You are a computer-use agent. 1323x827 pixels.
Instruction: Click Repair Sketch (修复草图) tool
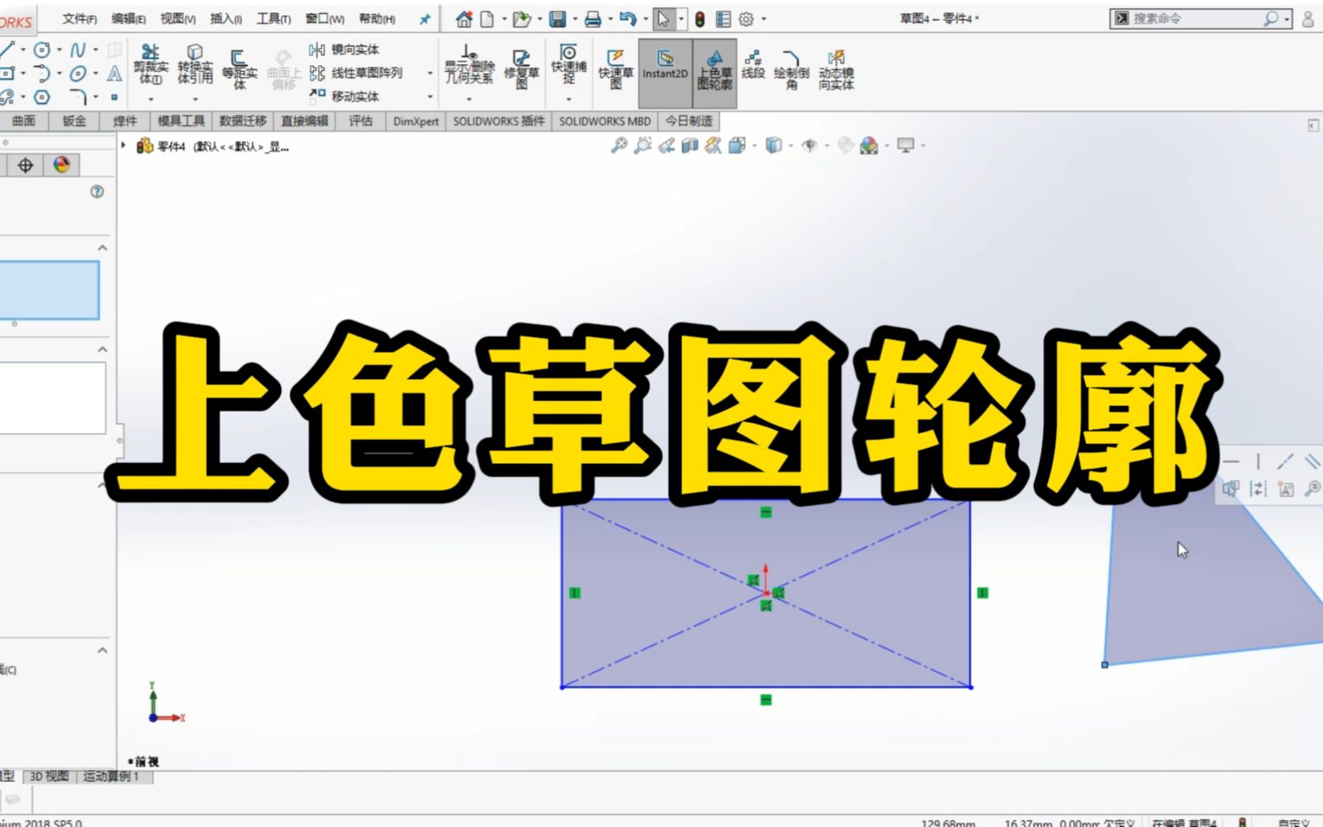tap(521, 68)
